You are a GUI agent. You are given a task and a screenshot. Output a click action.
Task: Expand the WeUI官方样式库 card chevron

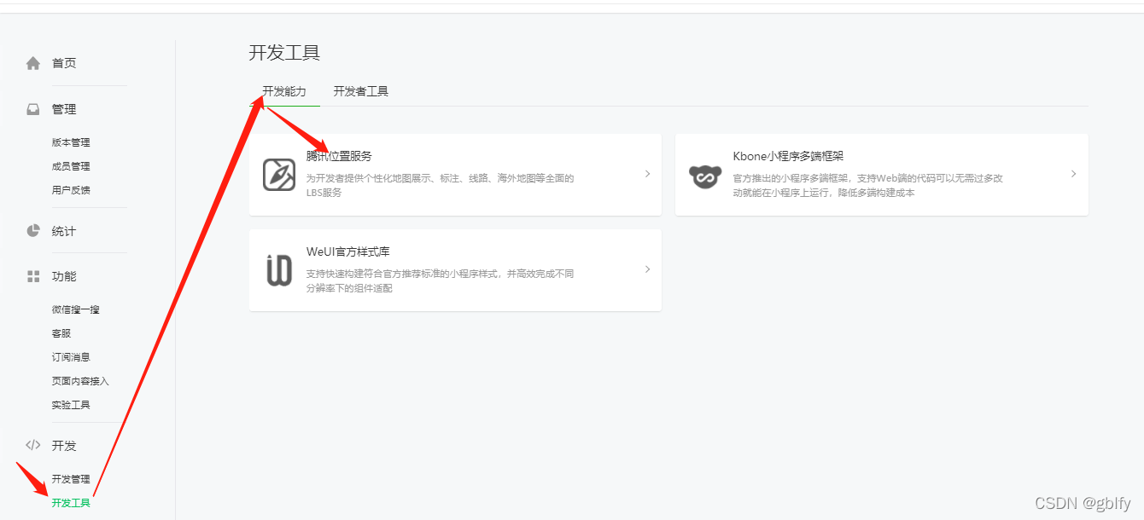point(647,269)
